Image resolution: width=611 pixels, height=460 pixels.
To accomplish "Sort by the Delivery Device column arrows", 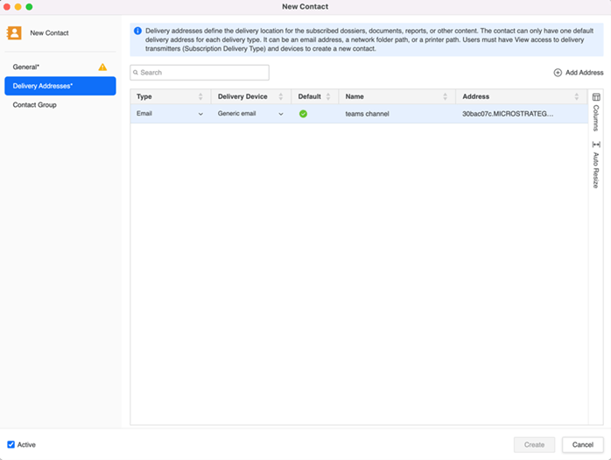I will pyautogui.click(x=281, y=96).
